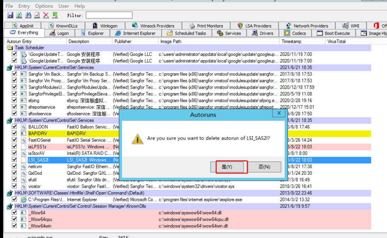Image resolution: width=387 pixels, height=238 pixels.
Task: Click the green Jump to Entry icon
Action: tap(55, 15)
